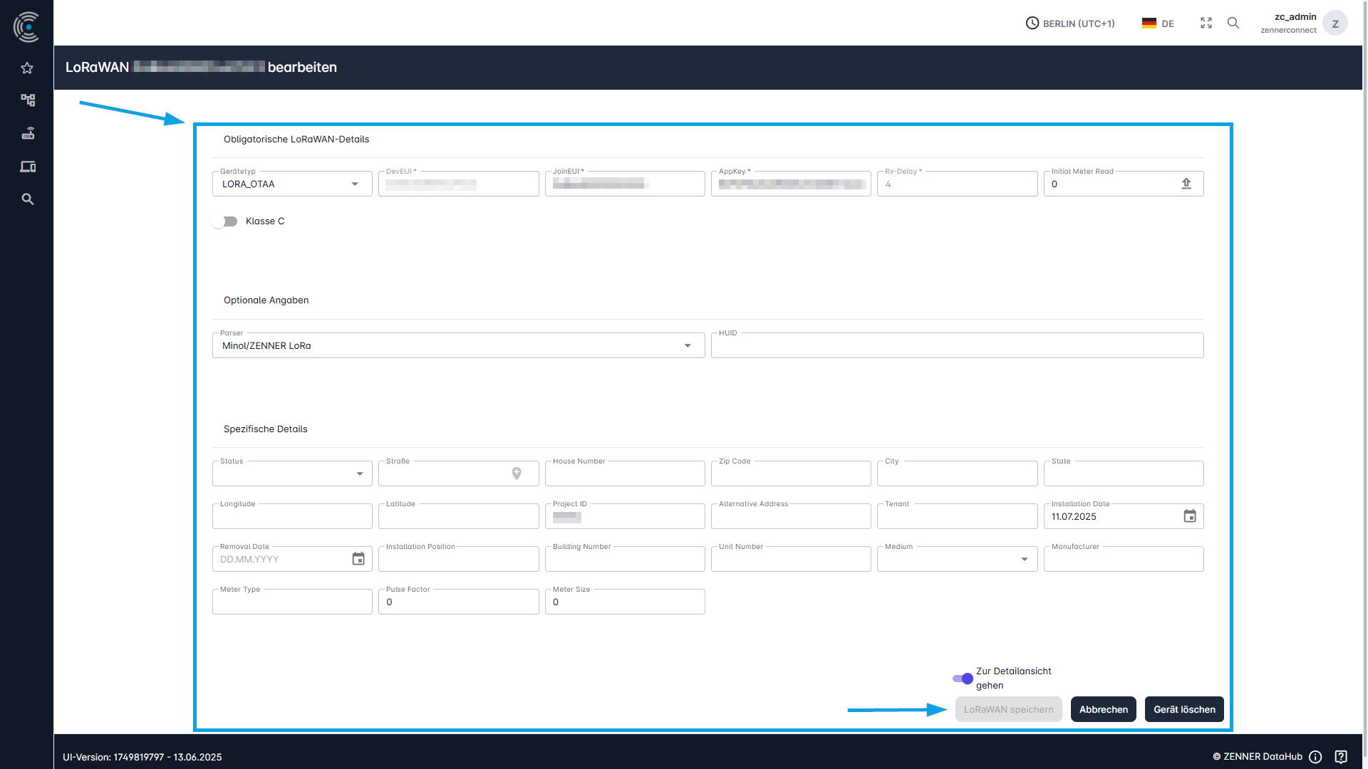The width and height of the screenshot is (1368, 769).
Task: Open the hierarchy tree sidebar icon
Action: (x=27, y=100)
